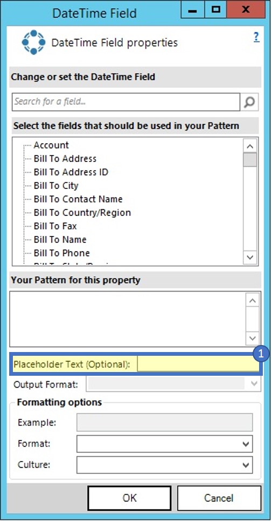Screen dimensions: 272x521
Task: Click into the Placeholder Text field
Action: click(198, 364)
